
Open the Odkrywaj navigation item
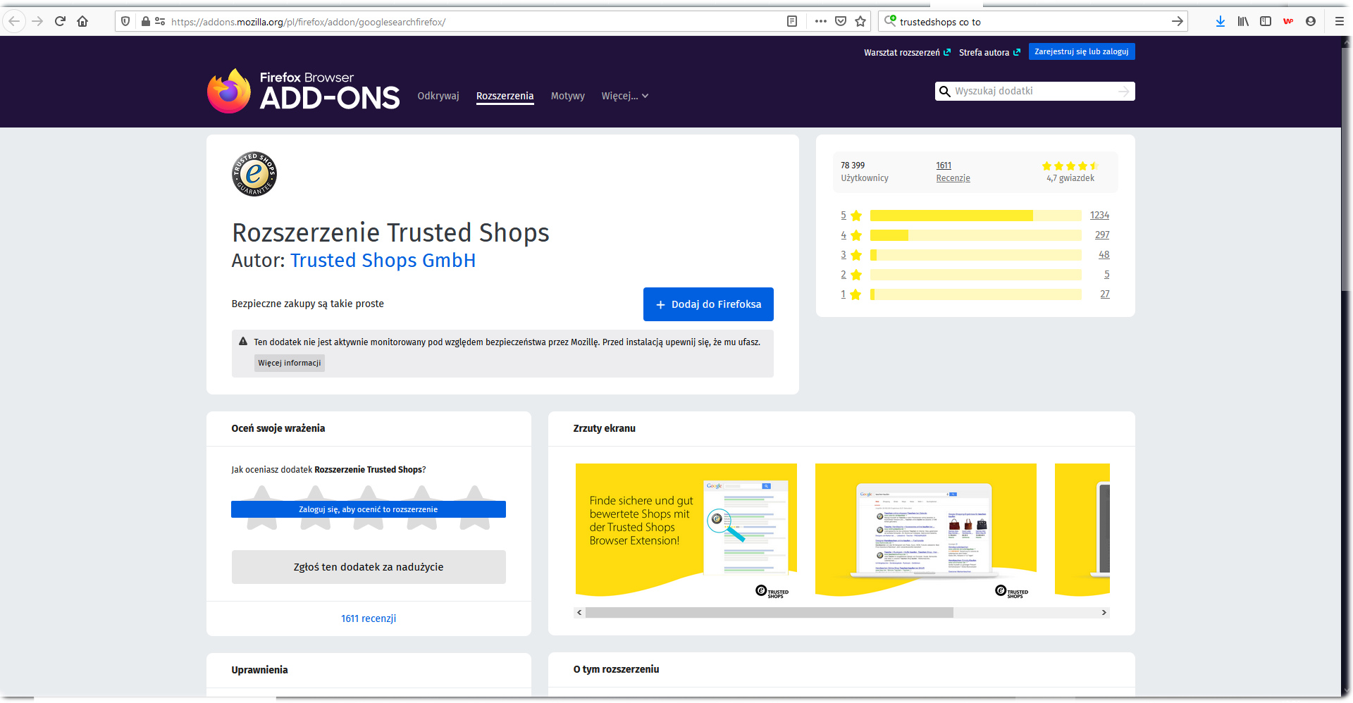(x=438, y=96)
